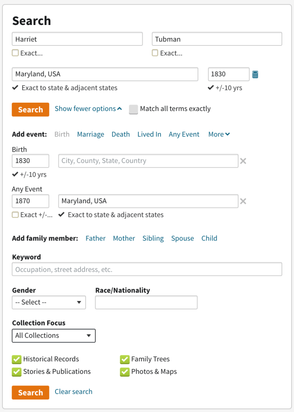Uncheck Family Trees checkbox
Image resolution: width=294 pixels, height=412 pixels.
click(125, 359)
